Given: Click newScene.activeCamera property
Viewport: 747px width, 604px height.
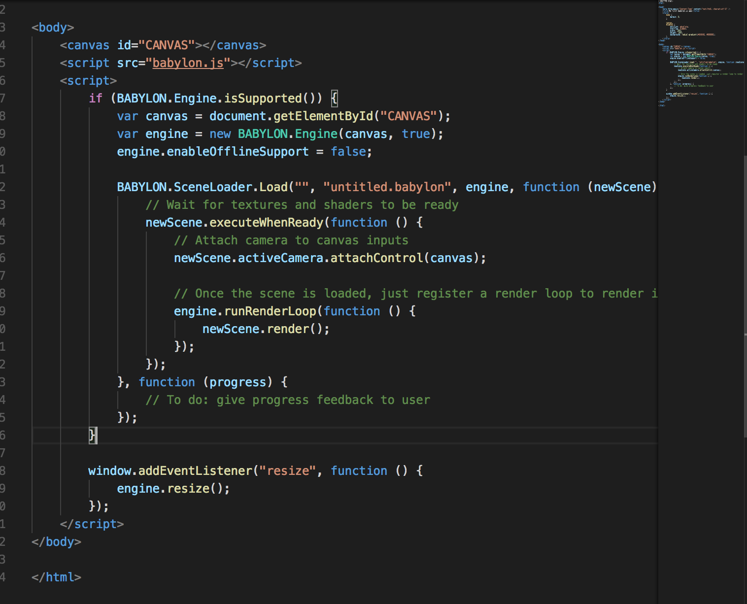Looking at the screenshot, I should coord(249,258).
